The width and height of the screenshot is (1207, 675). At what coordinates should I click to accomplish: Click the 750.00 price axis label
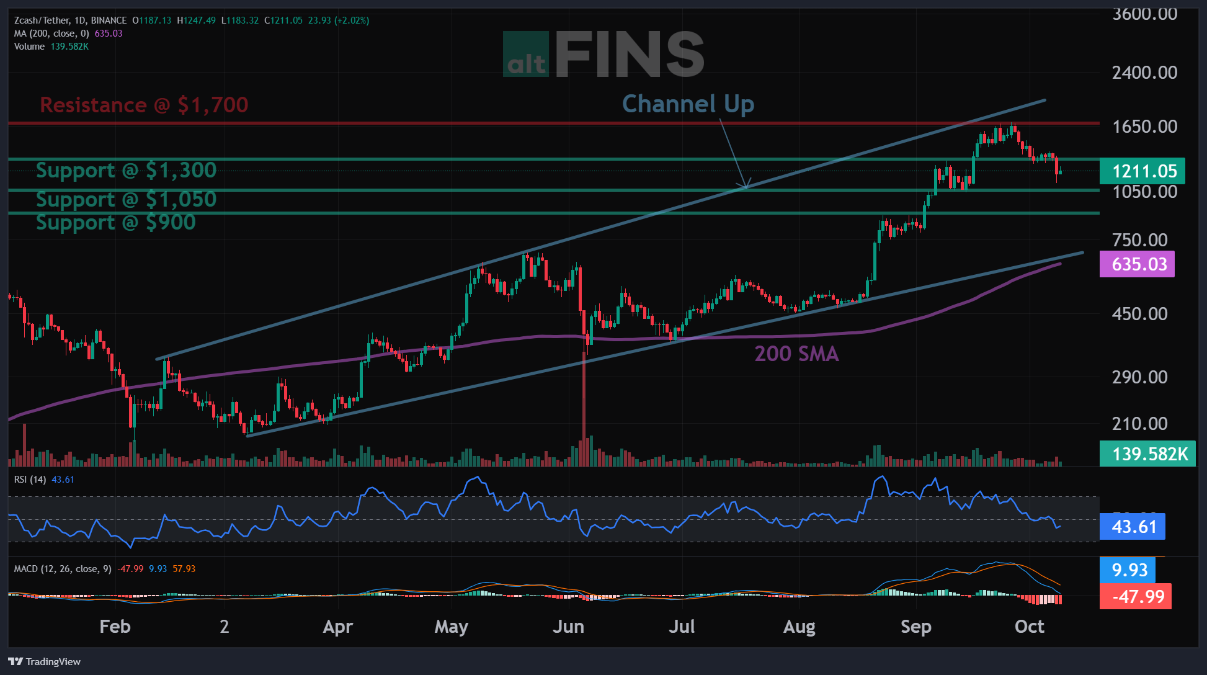pyautogui.click(x=1140, y=240)
